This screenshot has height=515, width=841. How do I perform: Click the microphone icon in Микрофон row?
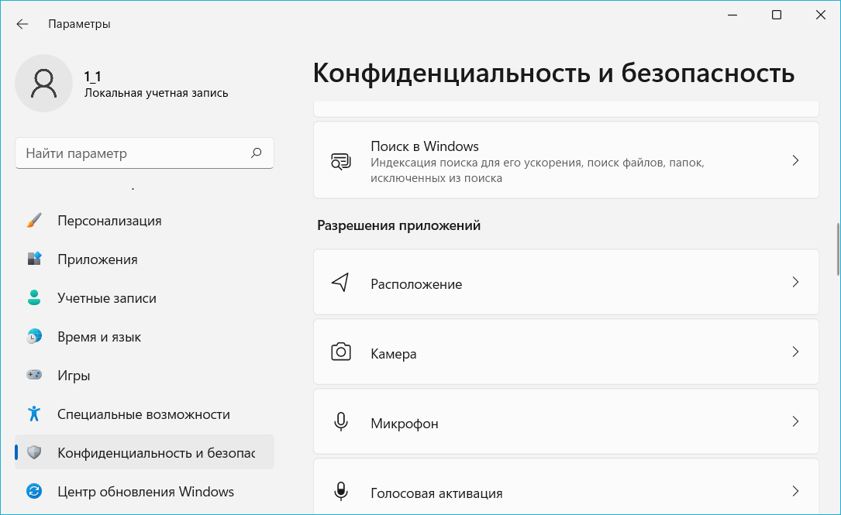[x=340, y=422]
